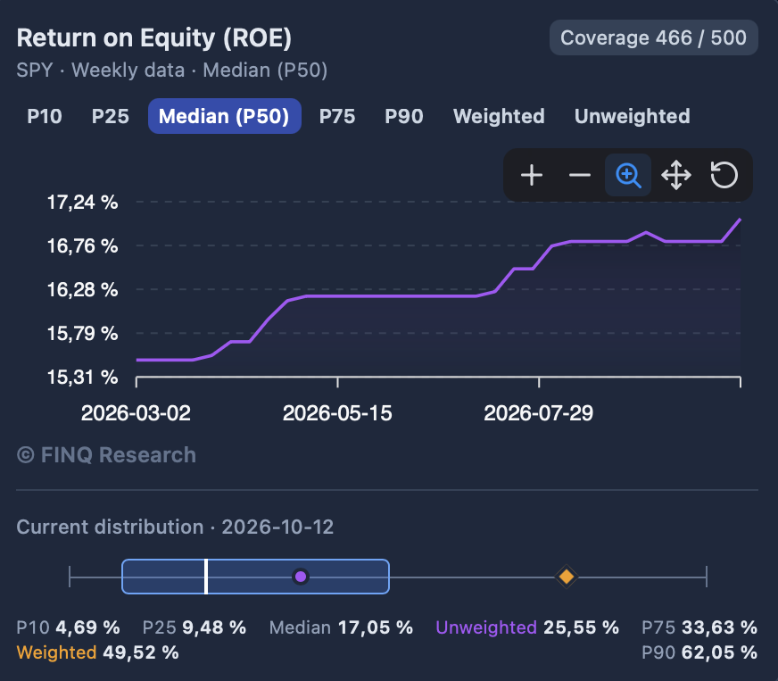Click the Return on Equity (ROE) title
Screen dimensions: 778x681
pyautogui.click(x=154, y=37)
